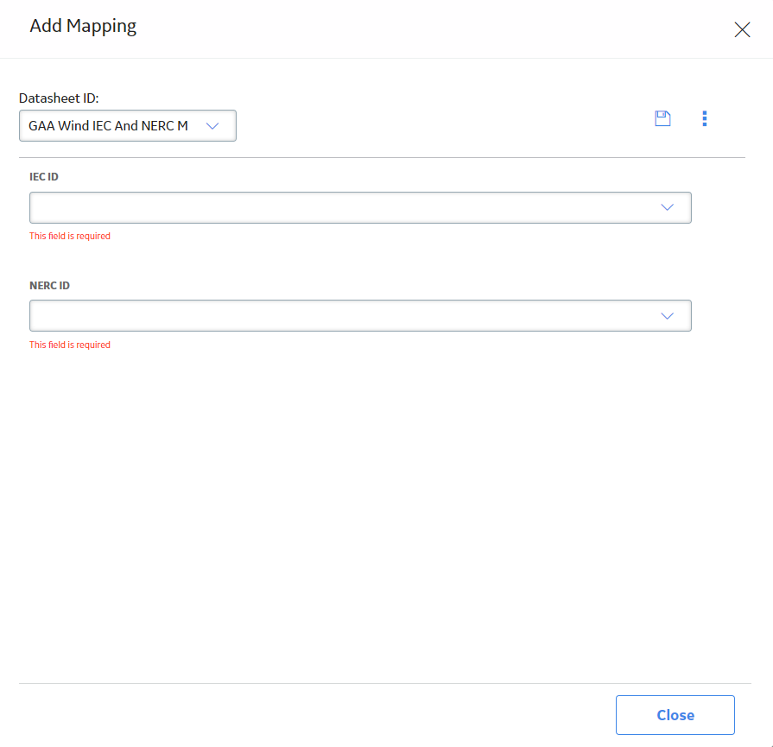The height and width of the screenshot is (747, 773).
Task: Expand the NERC ID dropdown arrow
Action: click(x=667, y=316)
